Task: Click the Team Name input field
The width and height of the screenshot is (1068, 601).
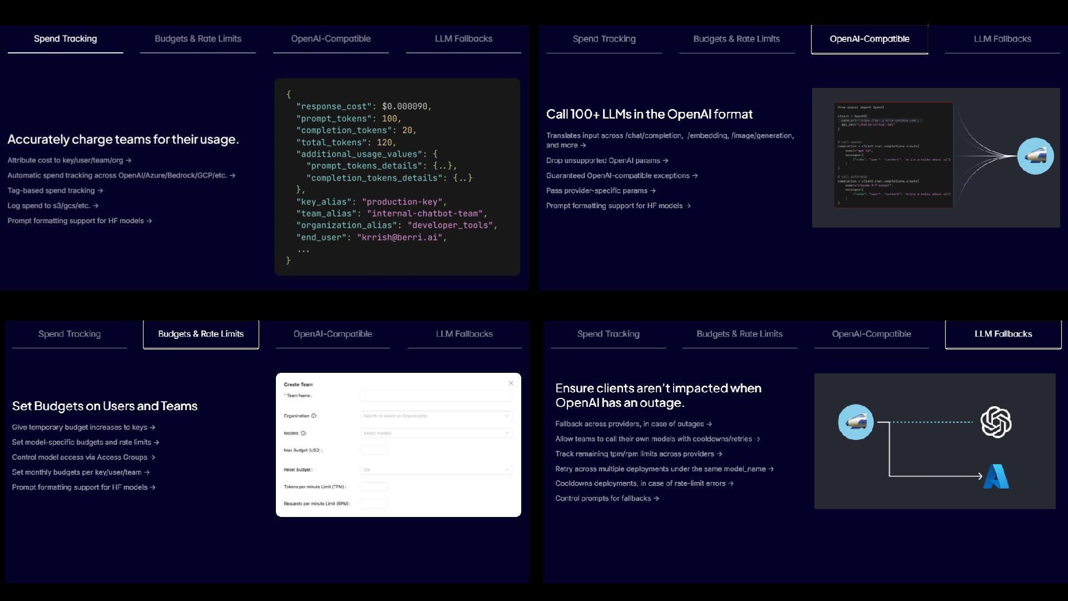Action: point(436,396)
